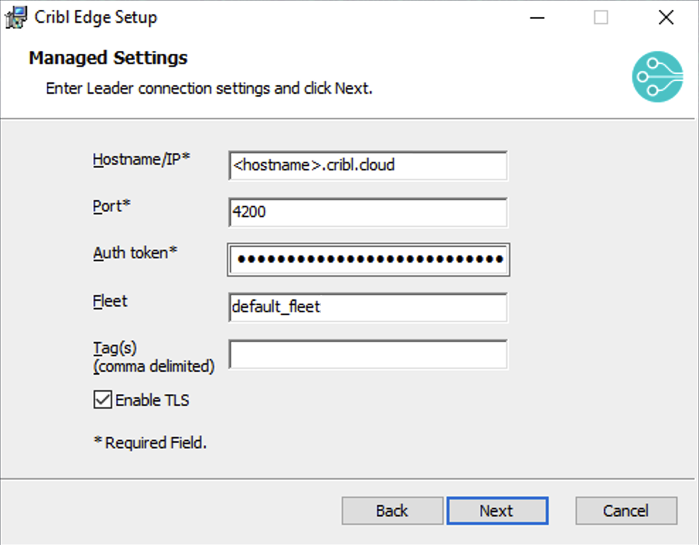Cancel the setup wizard

click(626, 511)
